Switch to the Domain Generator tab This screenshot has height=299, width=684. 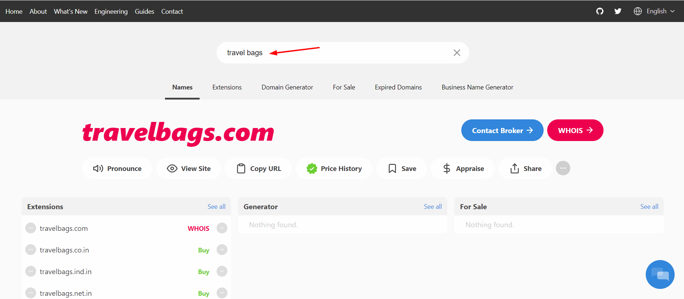pyautogui.click(x=287, y=87)
